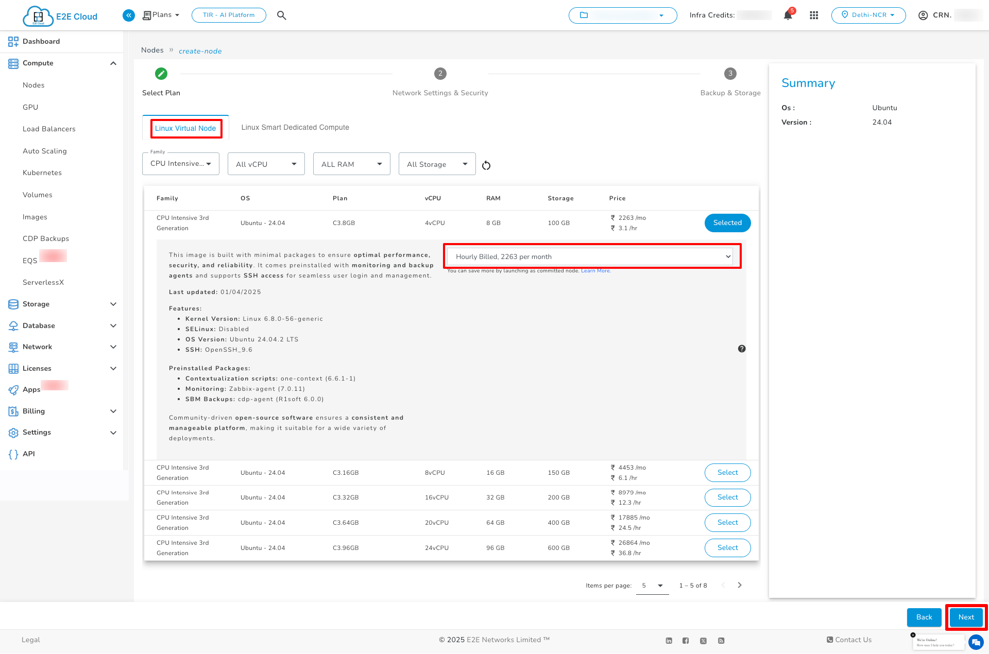Open the chat support bubble
Viewport: 989px width, 654px height.
click(976, 642)
